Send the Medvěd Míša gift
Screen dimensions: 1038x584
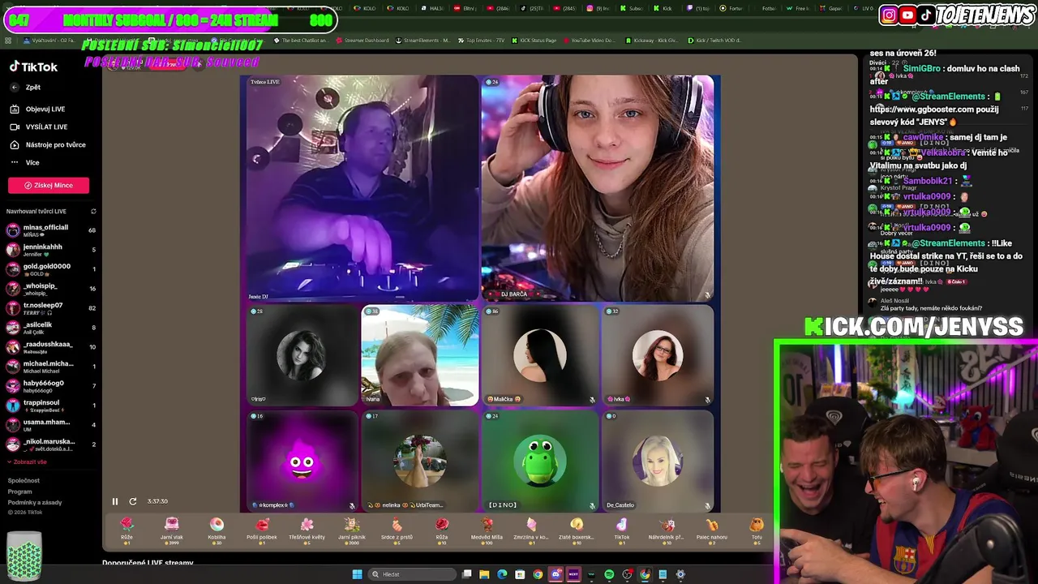pos(487,530)
